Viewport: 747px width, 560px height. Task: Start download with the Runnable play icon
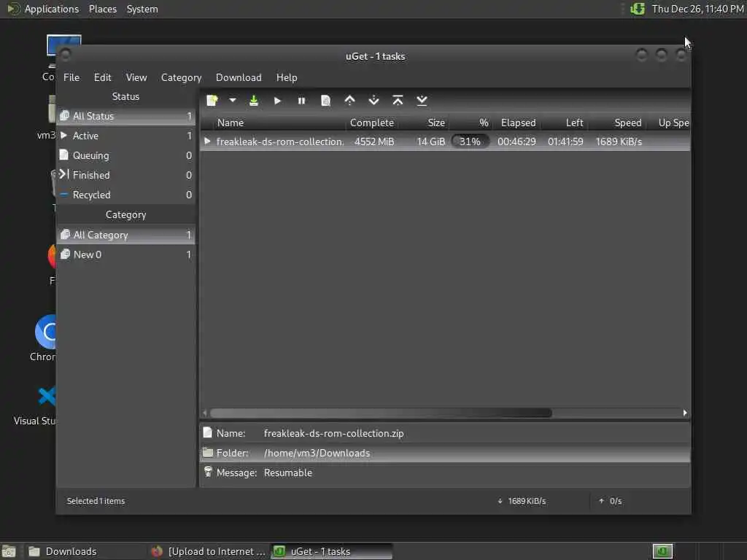tap(278, 101)
